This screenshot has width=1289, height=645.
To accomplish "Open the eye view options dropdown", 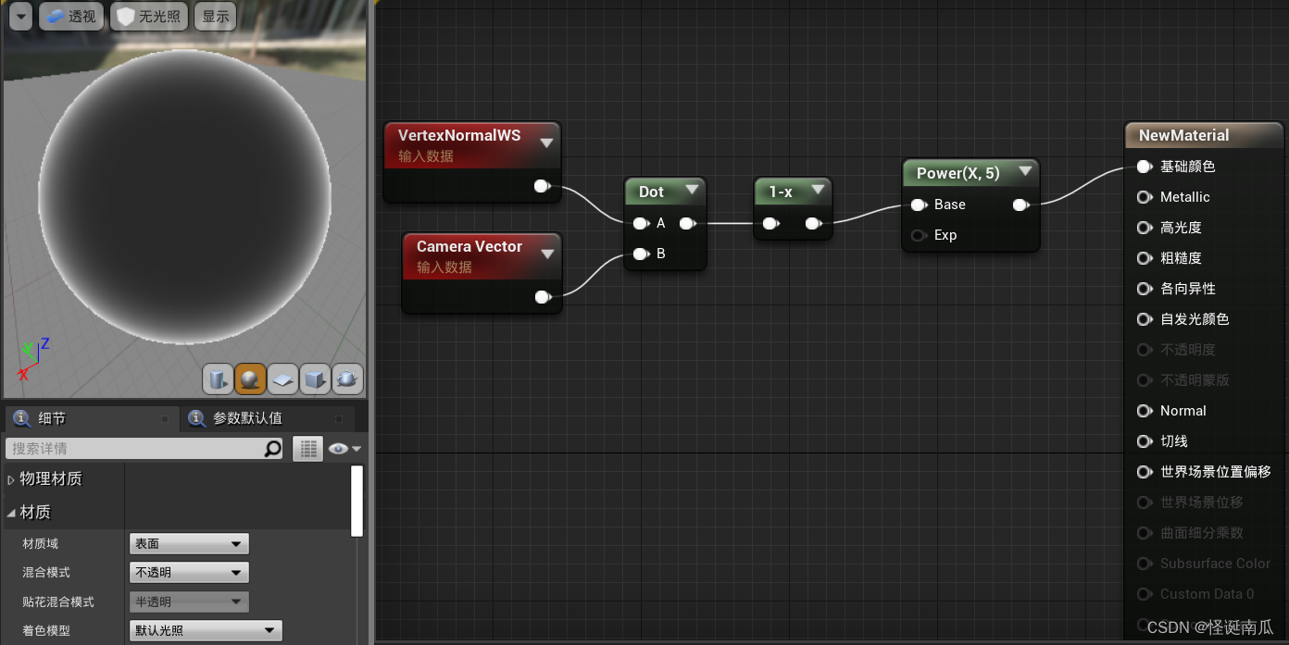I will (x=344, y=449).
